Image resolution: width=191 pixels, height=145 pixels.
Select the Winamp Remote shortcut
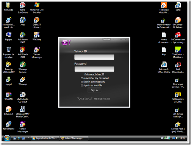[23, 67]
